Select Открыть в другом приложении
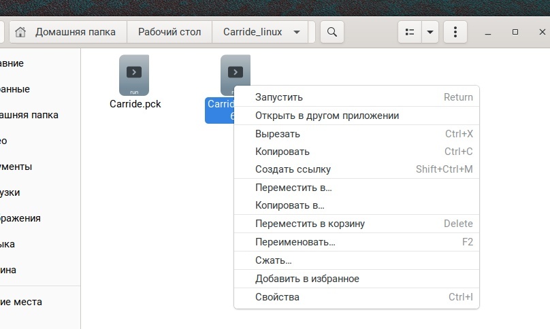Screen dimensions: 550x329 [x=327, y=116]
